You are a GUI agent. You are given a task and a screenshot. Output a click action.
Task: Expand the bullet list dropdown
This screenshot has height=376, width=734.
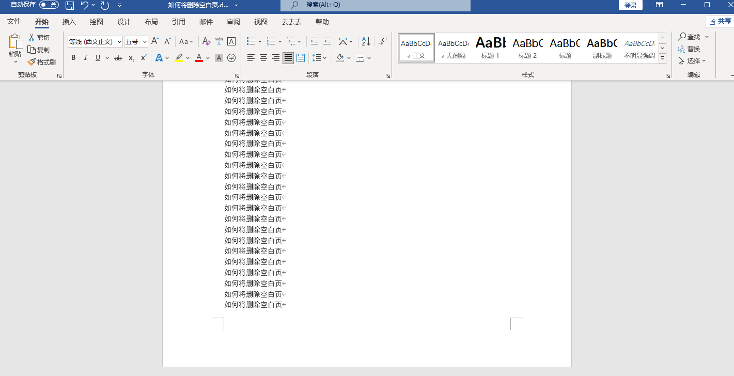point(260,41)
